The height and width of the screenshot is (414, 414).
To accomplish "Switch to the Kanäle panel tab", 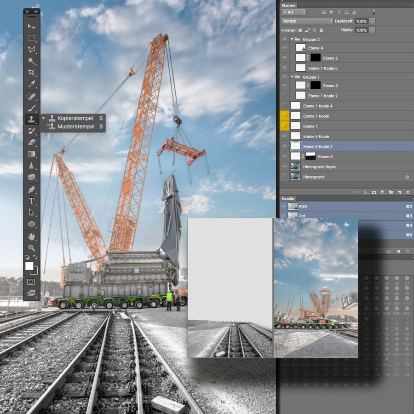I will (x=288, y=199).
